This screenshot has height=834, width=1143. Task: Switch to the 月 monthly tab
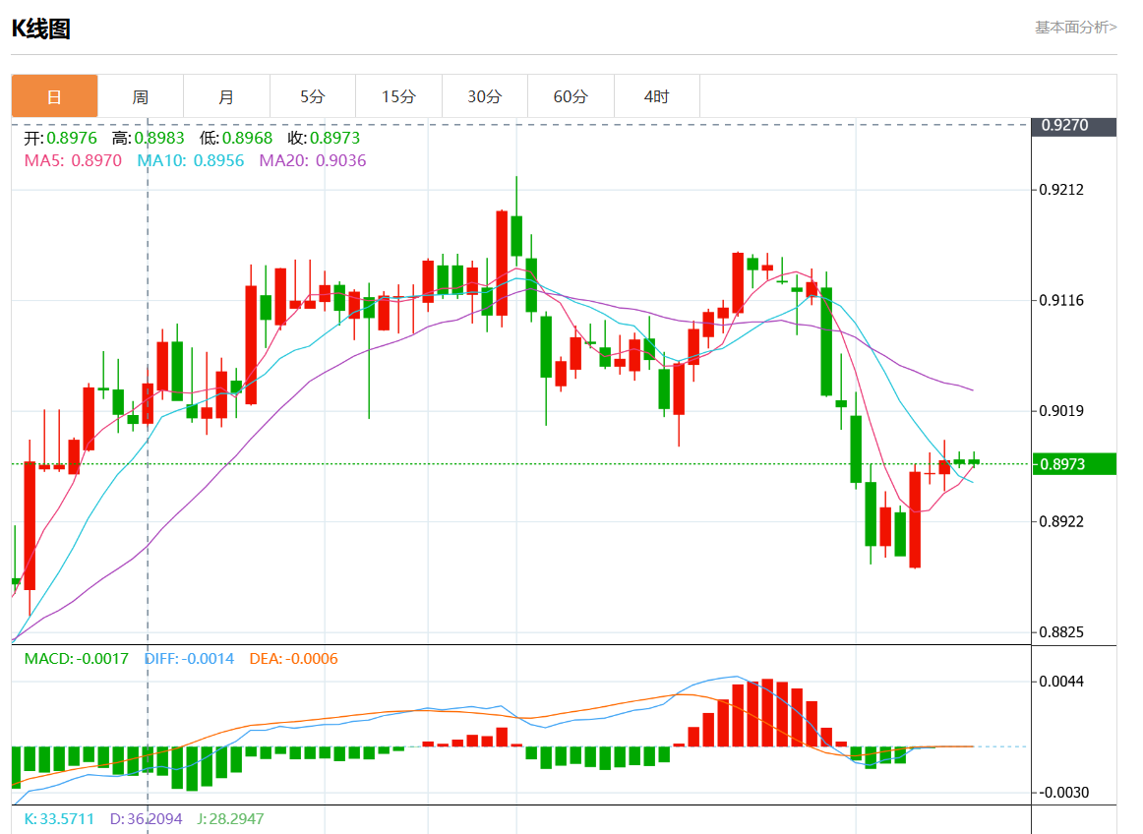pyautogui.click(x=226, y=96)
